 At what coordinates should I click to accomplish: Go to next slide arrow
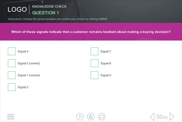point(172,117)
